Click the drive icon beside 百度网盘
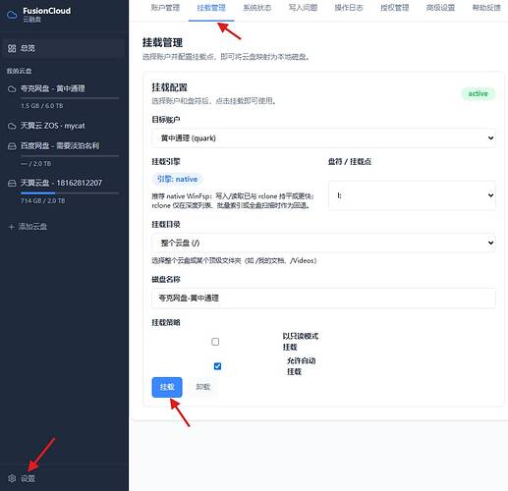The height and width of the screenshot is (491, 508). tap(12, 146)
